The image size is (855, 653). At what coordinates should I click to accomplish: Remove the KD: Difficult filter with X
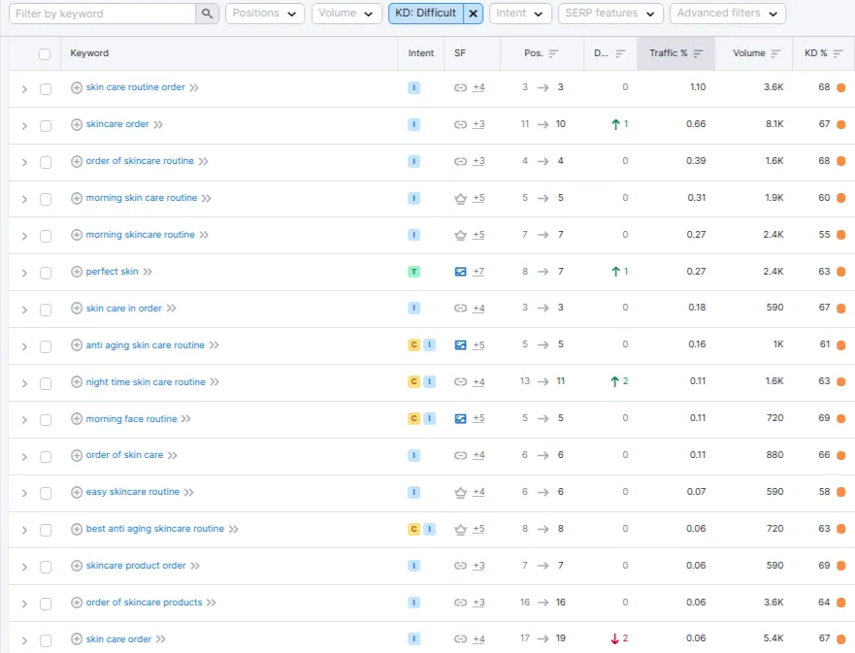point(473,14)
